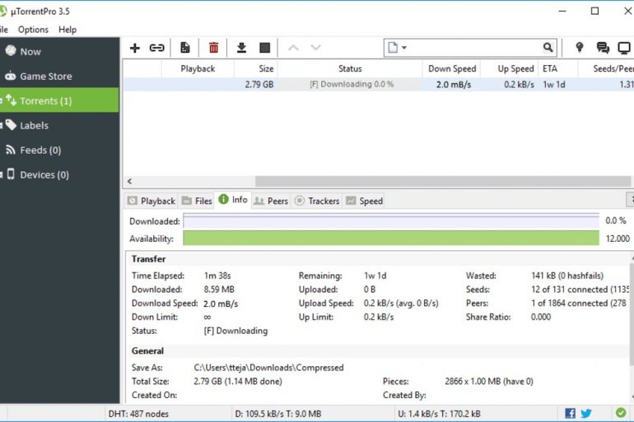Sort by Size column header

coord(256,68)
